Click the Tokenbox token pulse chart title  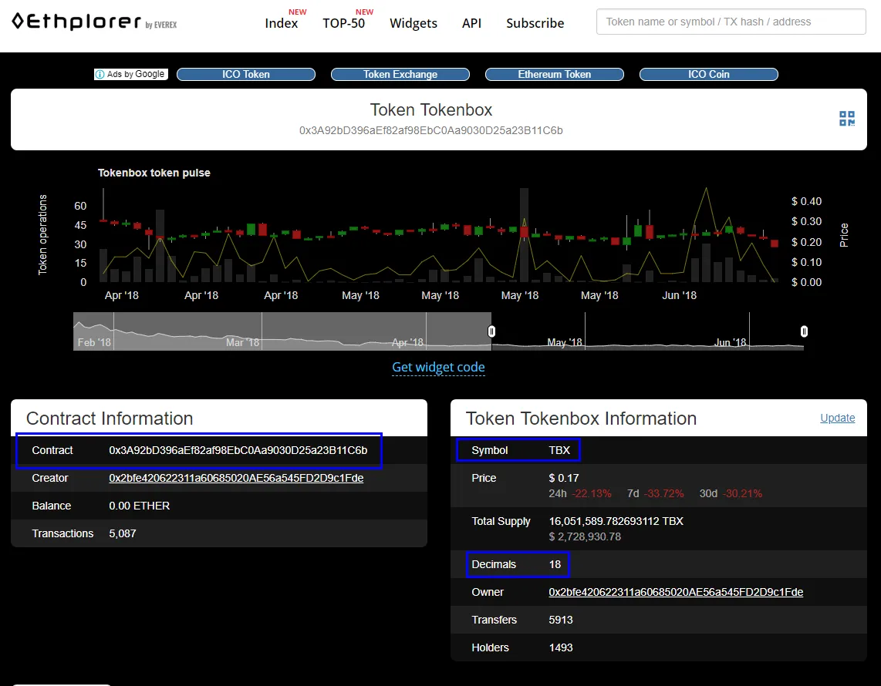[154, 173]
